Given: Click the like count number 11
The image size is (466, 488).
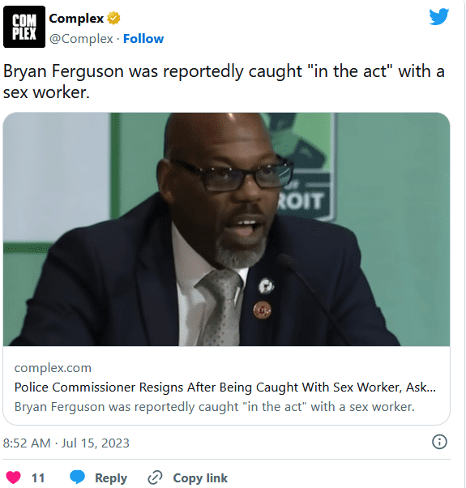Looking at the screenshot, I should click(x=38, y=478).
